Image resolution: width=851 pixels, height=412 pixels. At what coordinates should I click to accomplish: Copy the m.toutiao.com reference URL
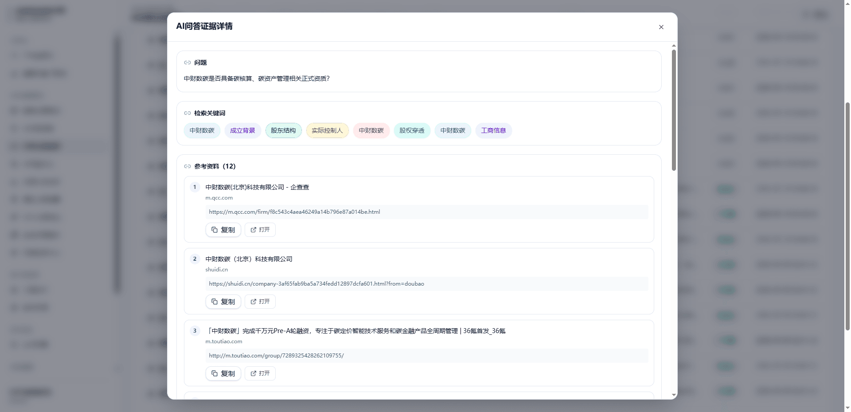pyautogui.click(x=223, y=373)
